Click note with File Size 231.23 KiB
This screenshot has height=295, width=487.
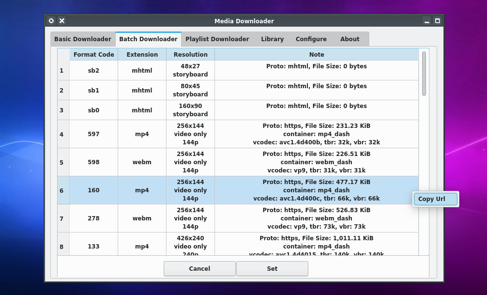pos(317,134)
